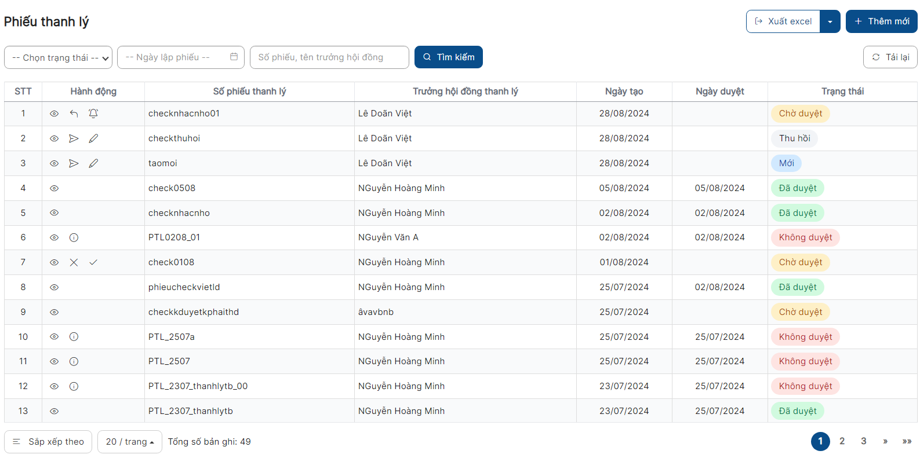Click the Thu hồi status badge
Screen dimensions: 920x458
pos(795,138)
